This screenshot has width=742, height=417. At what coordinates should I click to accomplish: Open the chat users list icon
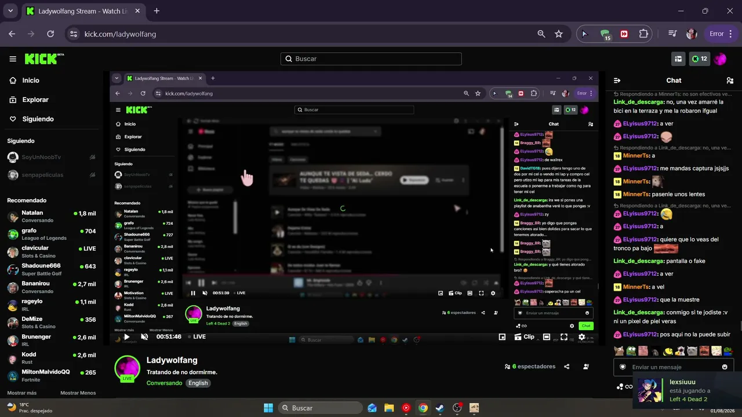coord(730,81)
